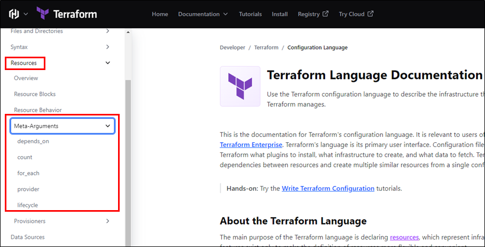This screenshot has height=247, width=485.
Task: Expand the Provisioners section chevron
Action: 108,221
